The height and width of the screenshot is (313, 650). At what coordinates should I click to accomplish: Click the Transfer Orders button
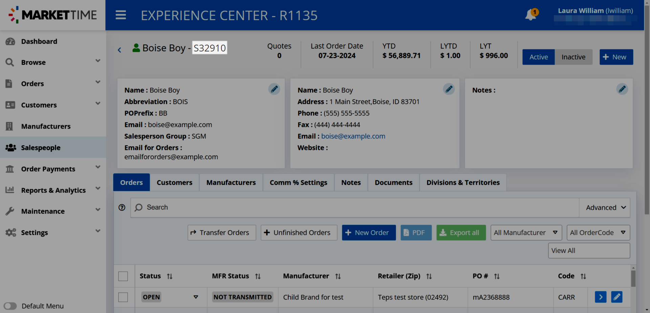pos(222,232)
